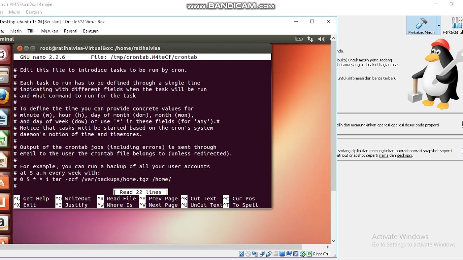463x260 pixels.
Task: Click the USB devices status icon
Action: (269, 254)
